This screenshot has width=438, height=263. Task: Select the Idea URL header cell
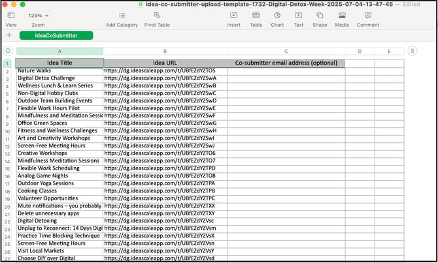165,63
